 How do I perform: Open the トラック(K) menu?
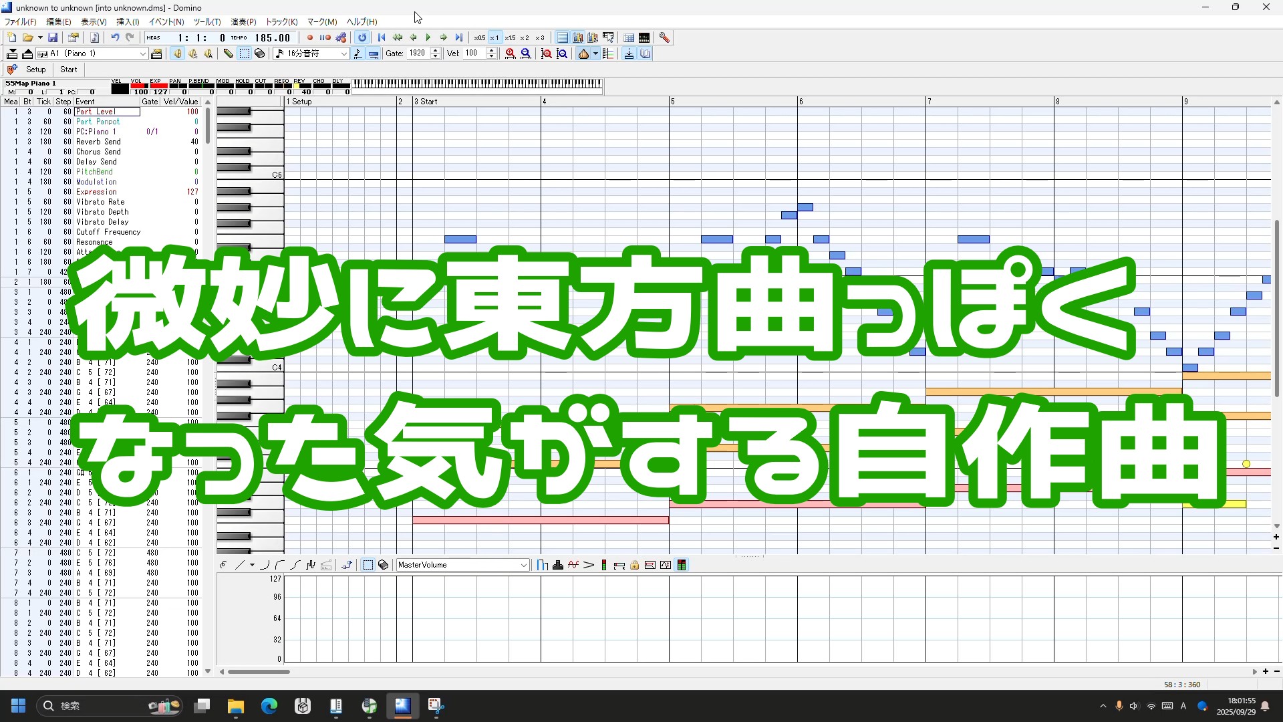click(281, 22)
